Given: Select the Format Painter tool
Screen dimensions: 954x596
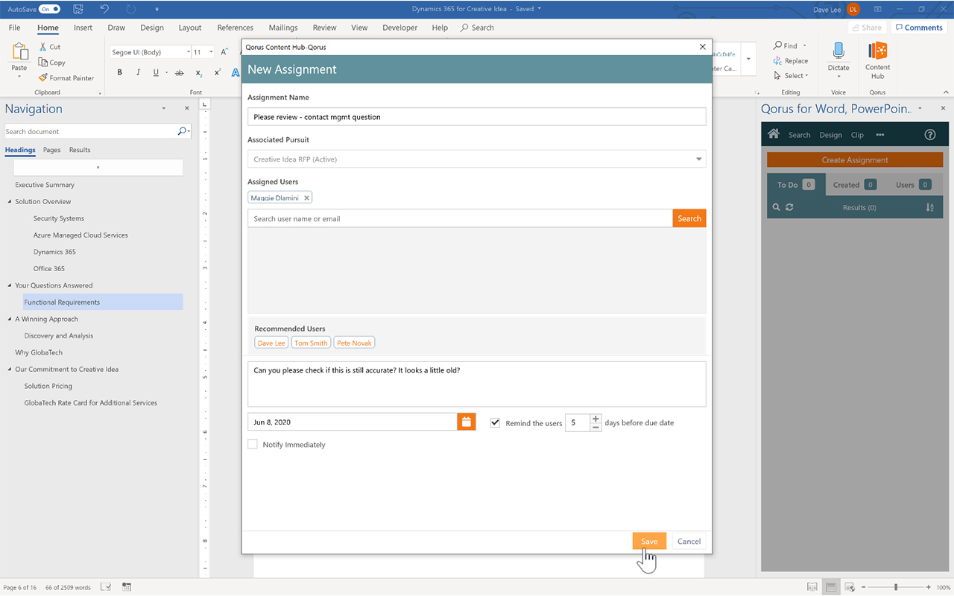Looking at the screenshot, I should (x=67, y=77).
